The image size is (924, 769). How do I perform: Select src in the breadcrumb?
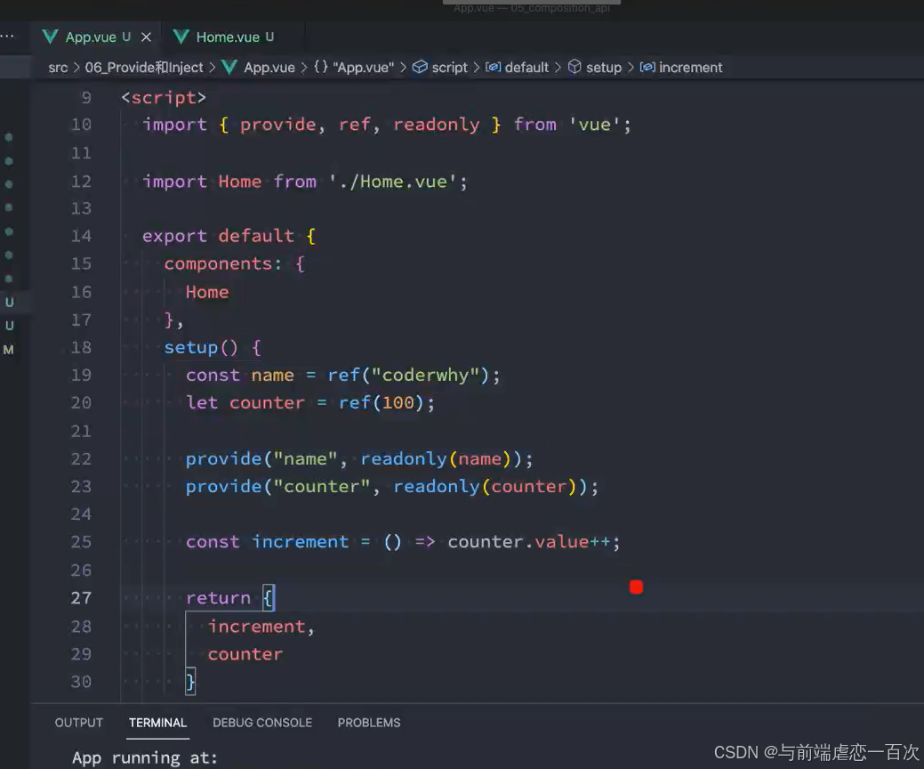point(58,68)
